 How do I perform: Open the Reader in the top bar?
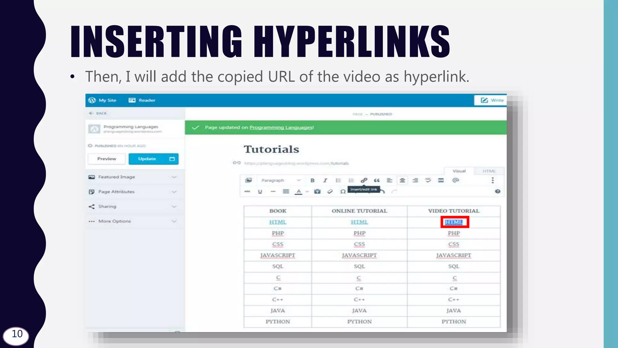(142, 100)
